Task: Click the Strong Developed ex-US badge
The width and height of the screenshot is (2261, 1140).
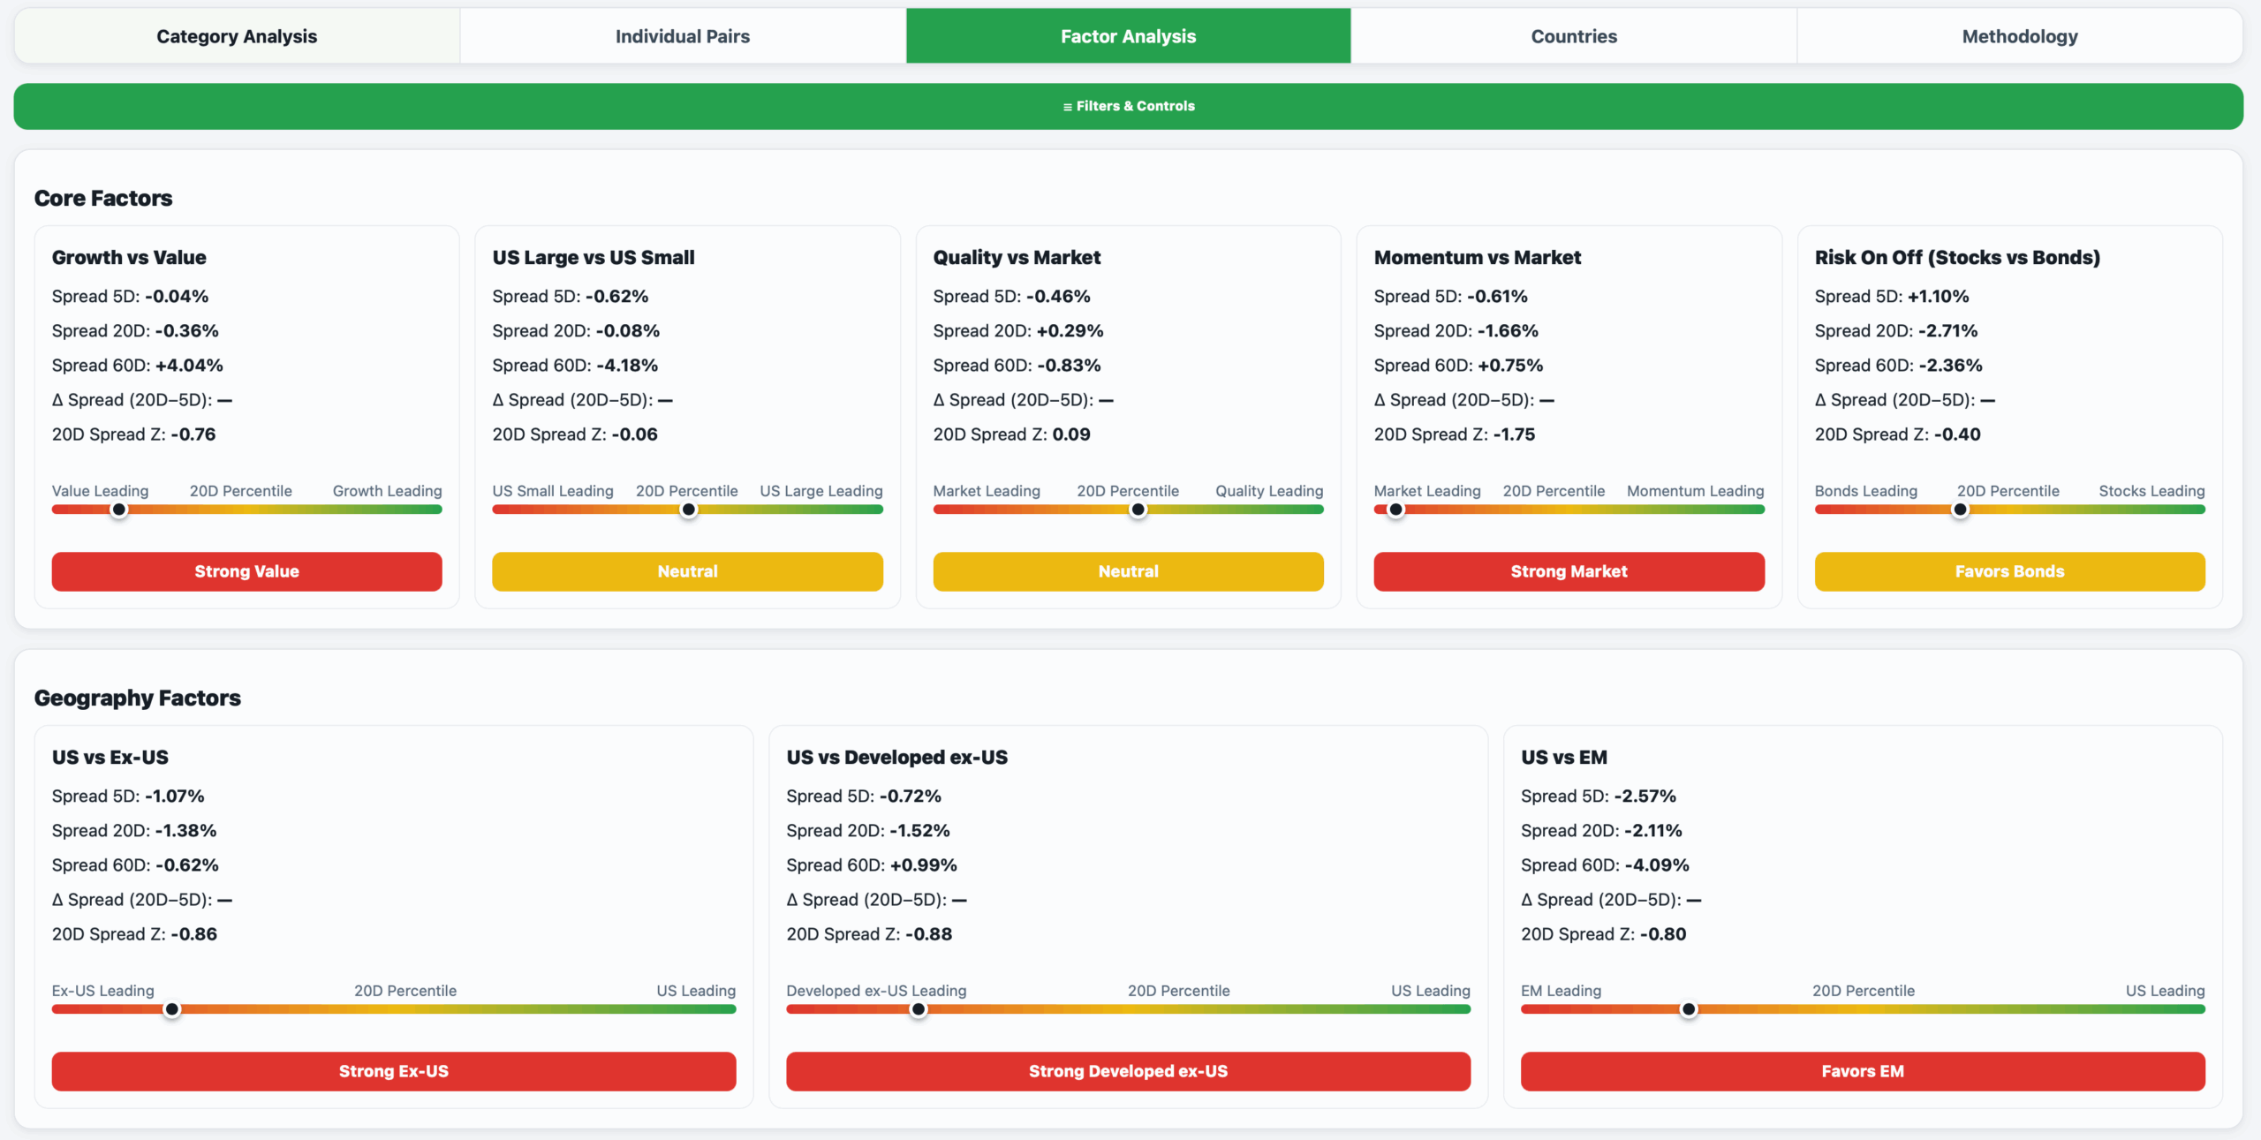Action: (1128, 1071)
